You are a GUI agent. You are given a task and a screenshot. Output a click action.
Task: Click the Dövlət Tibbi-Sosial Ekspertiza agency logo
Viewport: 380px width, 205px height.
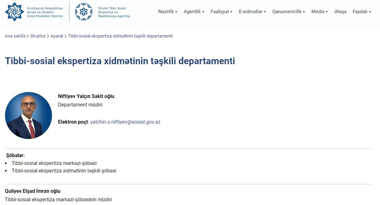[84, 12]
